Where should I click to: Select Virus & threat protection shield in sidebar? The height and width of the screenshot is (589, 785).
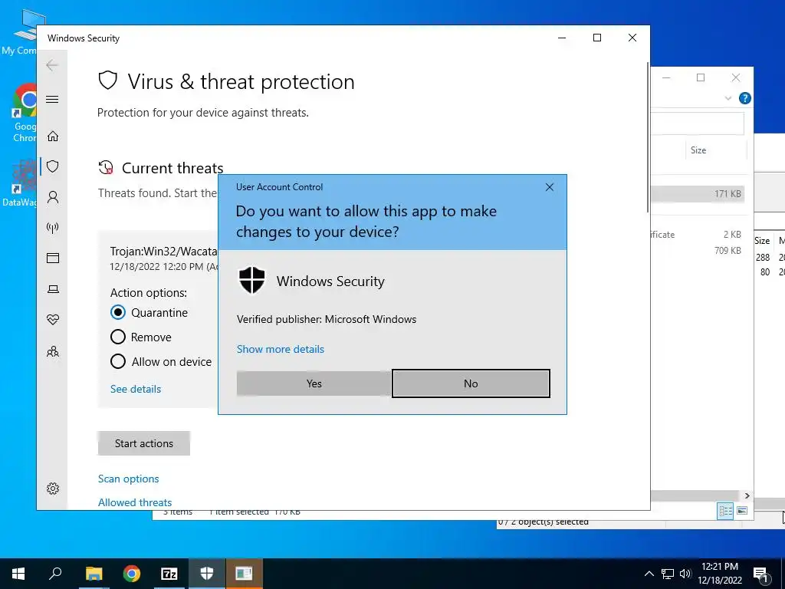(x=53, y=166)
